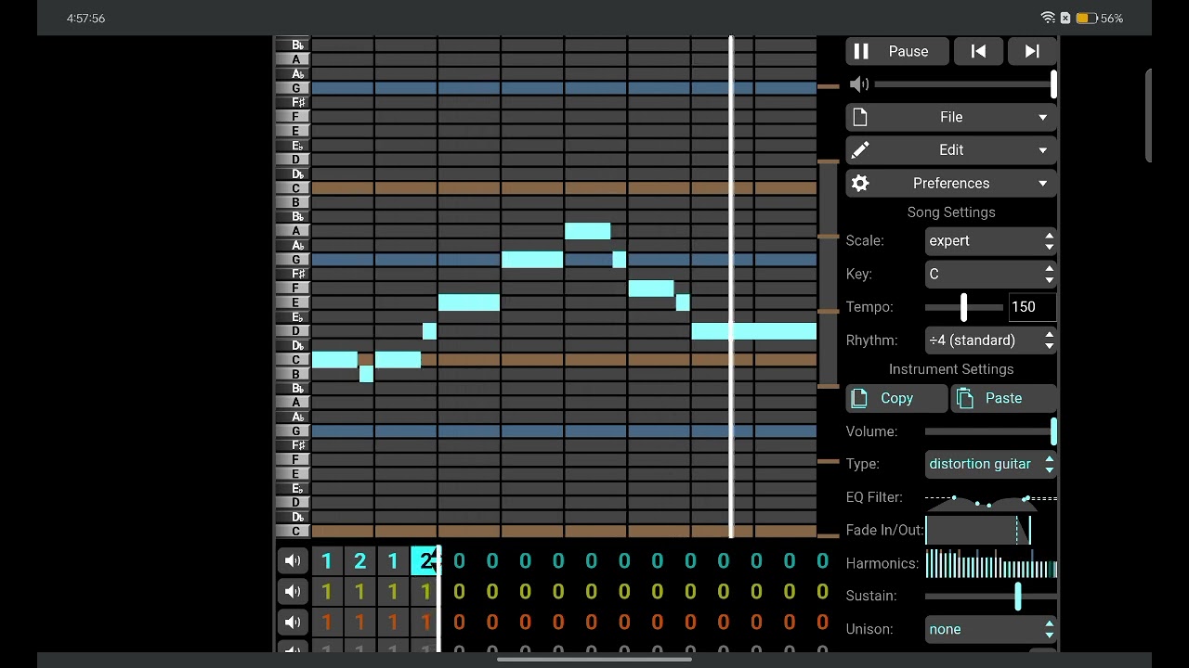Click the Harmonics editor bars
The width and height of the screenshot is (1189, 668).
pyautogui.click(x=991, y=563)
